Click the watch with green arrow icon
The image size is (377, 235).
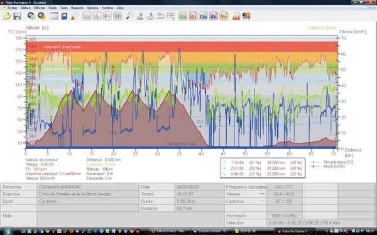pos(31,16)
